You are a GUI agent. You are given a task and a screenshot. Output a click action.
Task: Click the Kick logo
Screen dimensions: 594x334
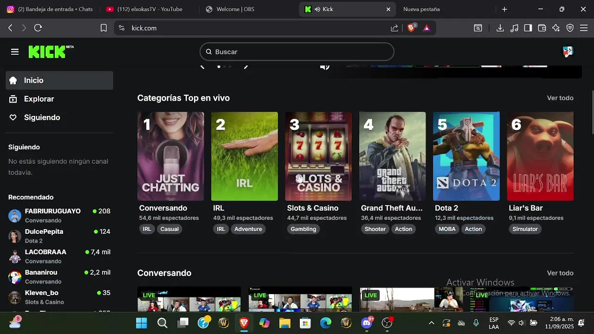click(51, 51)
